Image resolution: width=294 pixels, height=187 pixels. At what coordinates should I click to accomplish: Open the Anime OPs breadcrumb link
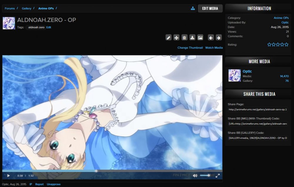(x=46, y=9)
